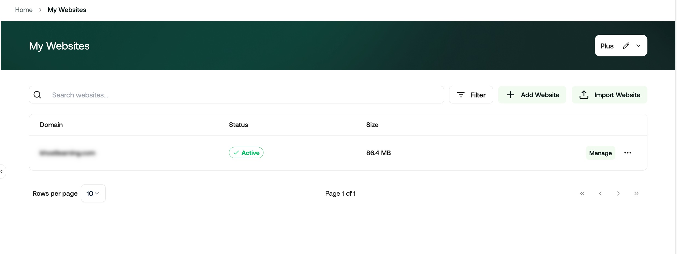Image resolution: width=677 pixels, height=254 pixels.
Task: Click My Websites breadcrumb
Action: (x=67, y=10)
